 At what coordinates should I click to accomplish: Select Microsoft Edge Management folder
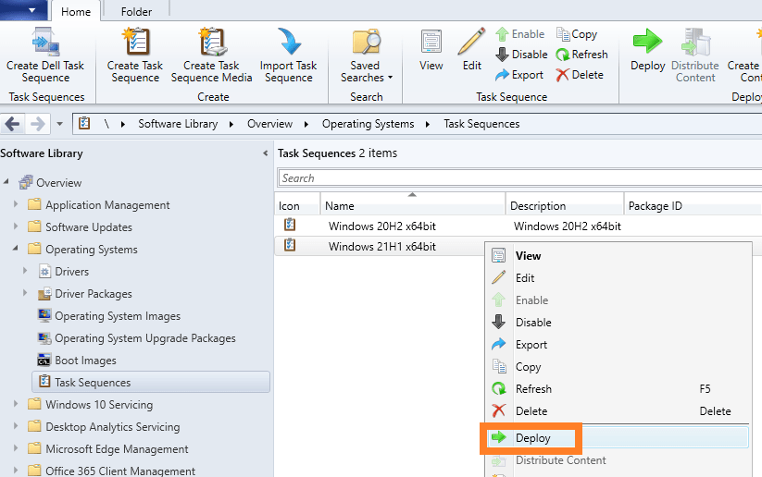(x=117, y=449)
